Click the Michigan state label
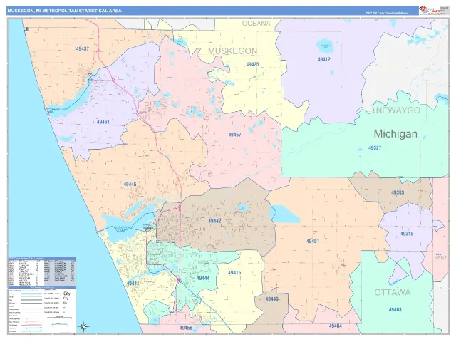Viewport: 456px width, 342px height. (x=395, y=134)
